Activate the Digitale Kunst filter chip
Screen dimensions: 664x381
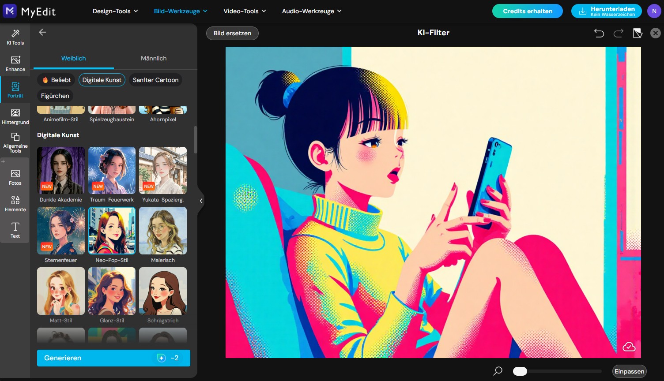[x=102, y=80]
